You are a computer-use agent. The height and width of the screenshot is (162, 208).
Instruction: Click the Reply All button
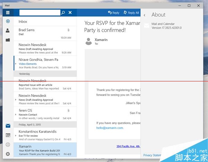tap(131, 12)
